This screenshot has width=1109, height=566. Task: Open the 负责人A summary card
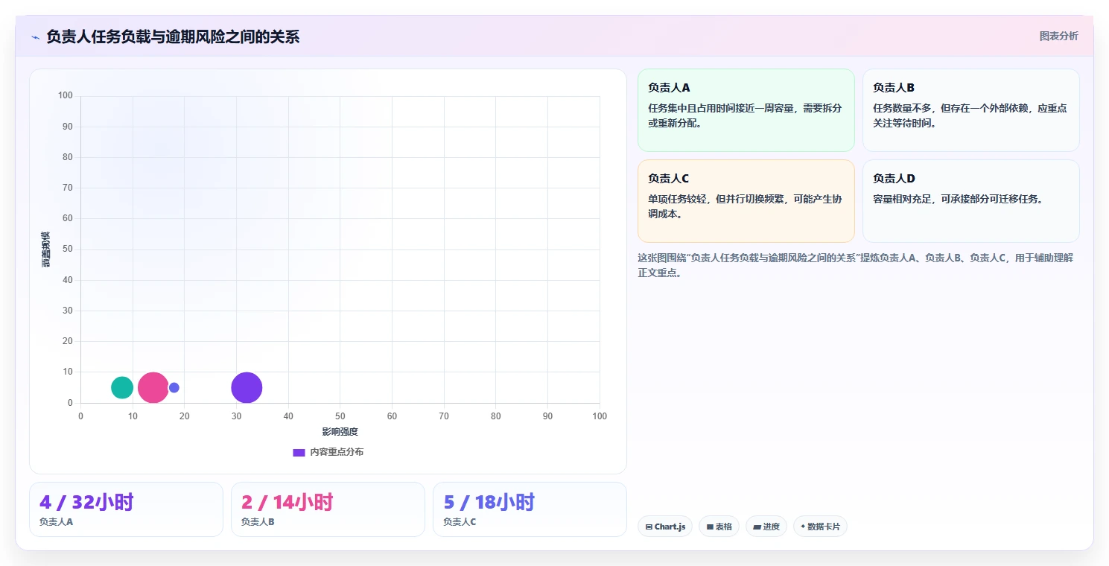[746, 110]
